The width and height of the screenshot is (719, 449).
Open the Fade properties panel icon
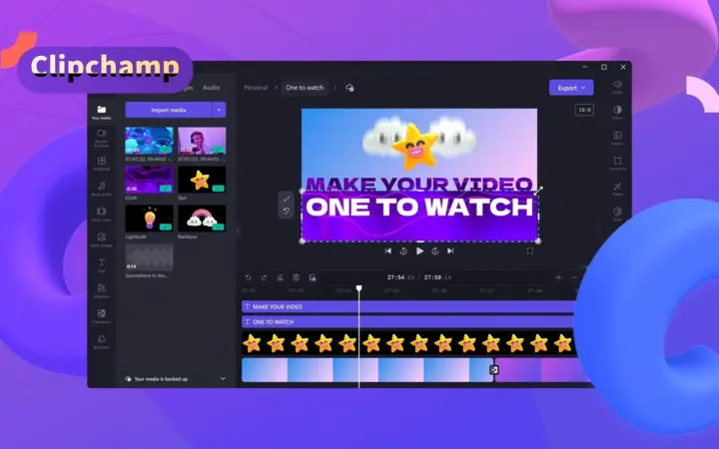(618, 138)
